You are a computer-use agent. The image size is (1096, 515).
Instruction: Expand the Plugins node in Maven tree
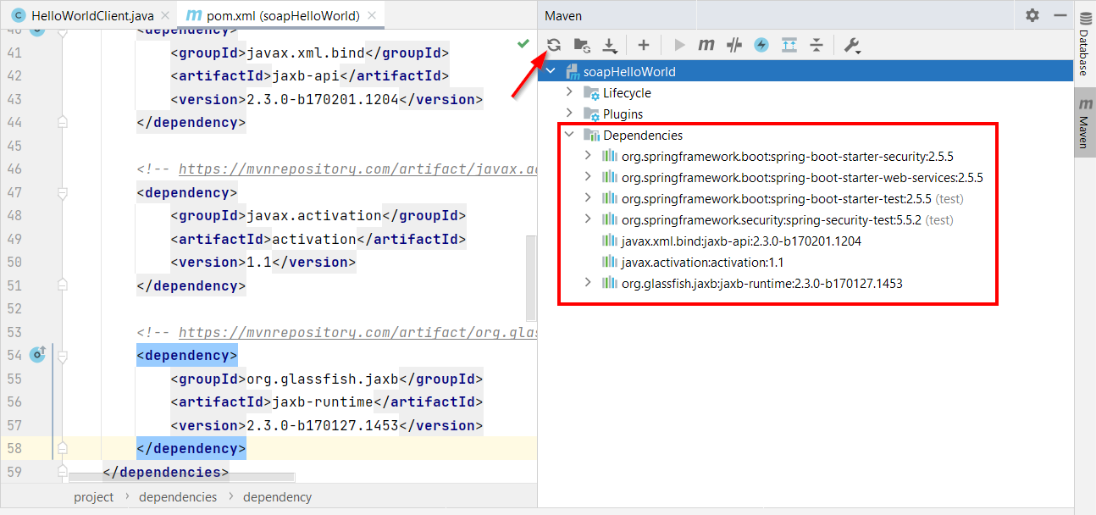tap(569, 114)
